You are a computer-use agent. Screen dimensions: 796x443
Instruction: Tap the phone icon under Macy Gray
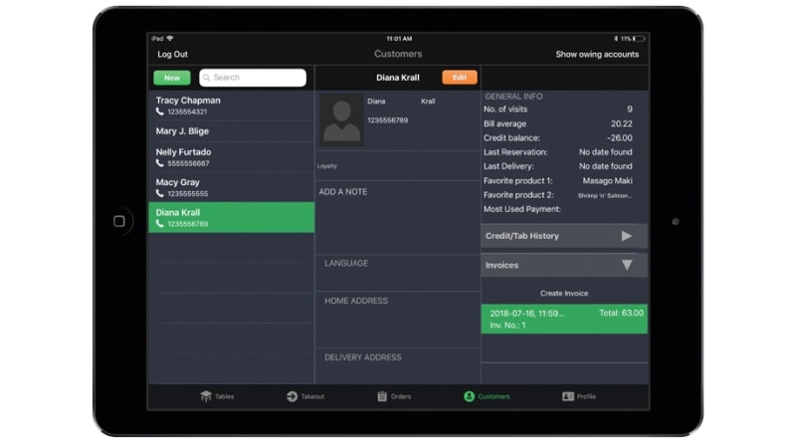click(160, 193)
